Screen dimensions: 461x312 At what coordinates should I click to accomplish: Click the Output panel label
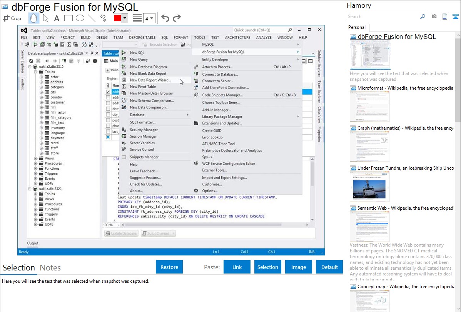[33, 243]
